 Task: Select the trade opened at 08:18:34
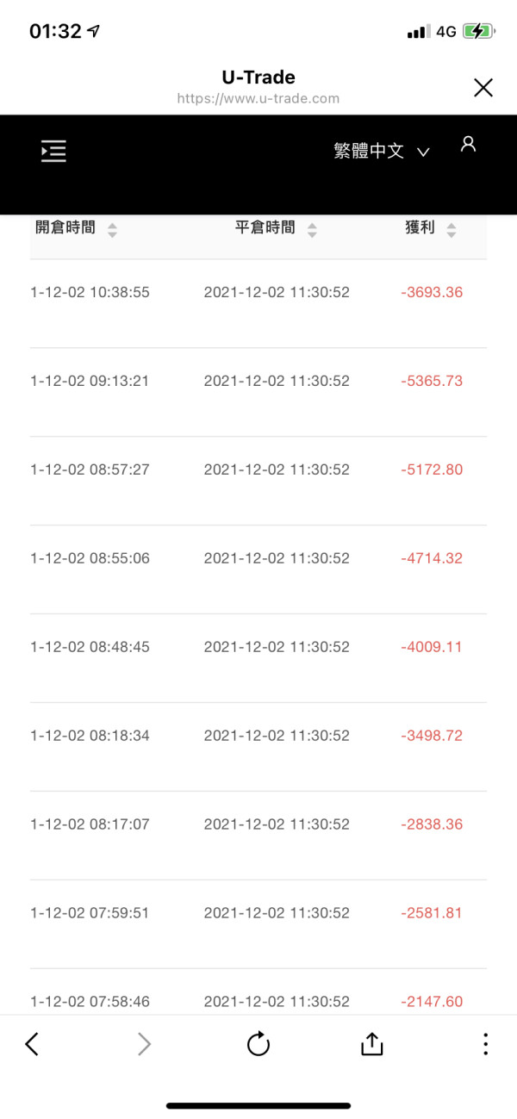click(90, 736)
